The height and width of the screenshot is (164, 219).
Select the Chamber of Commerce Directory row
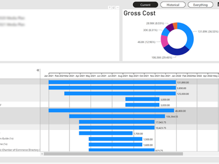coord(20,150)
